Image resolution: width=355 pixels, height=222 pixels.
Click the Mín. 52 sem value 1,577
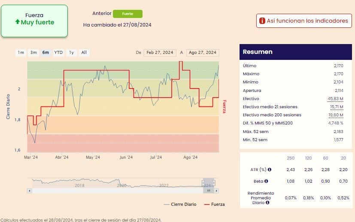[x=338, y=139]
